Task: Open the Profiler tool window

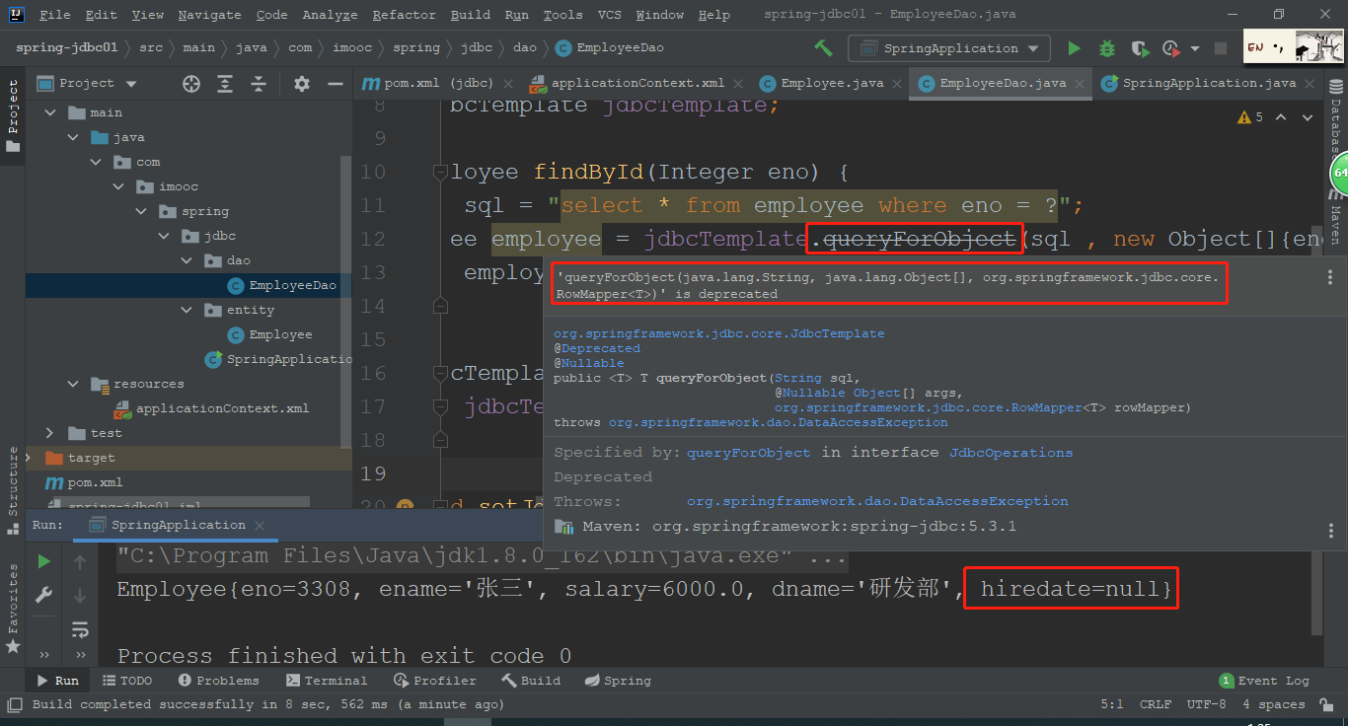Action: pos(434,681)
